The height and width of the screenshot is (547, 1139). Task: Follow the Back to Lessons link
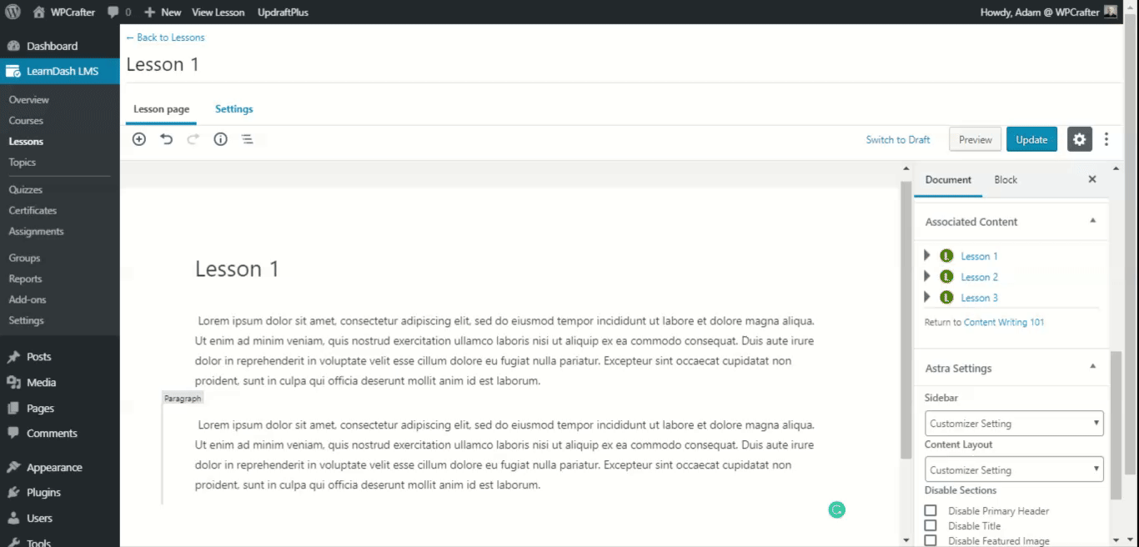point(165,38)
